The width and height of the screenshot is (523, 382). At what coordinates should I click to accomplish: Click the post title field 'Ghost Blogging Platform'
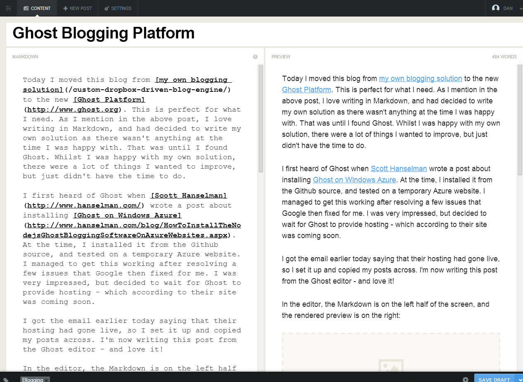pyautogui.click(x=103, y=33)
